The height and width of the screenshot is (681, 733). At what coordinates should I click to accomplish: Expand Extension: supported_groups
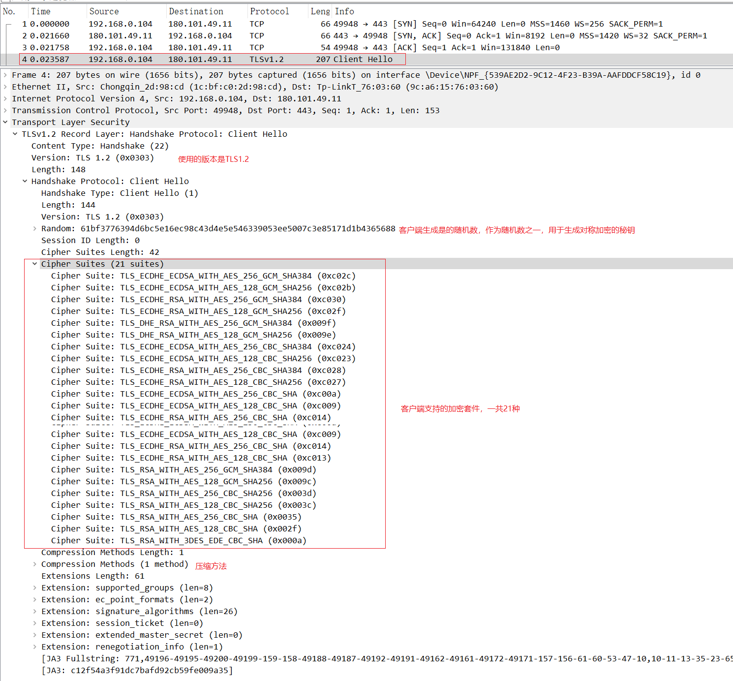click(x=35, y=588)
